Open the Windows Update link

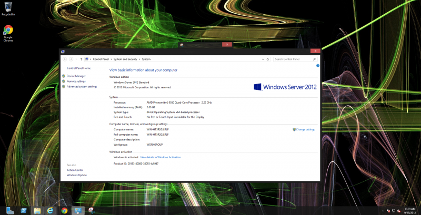[x=77, y=175]
